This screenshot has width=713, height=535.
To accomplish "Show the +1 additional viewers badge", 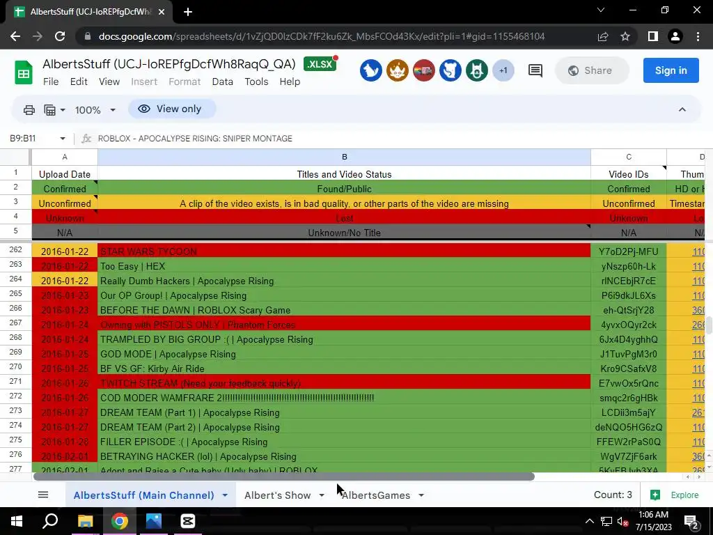I will click(503, 70).
